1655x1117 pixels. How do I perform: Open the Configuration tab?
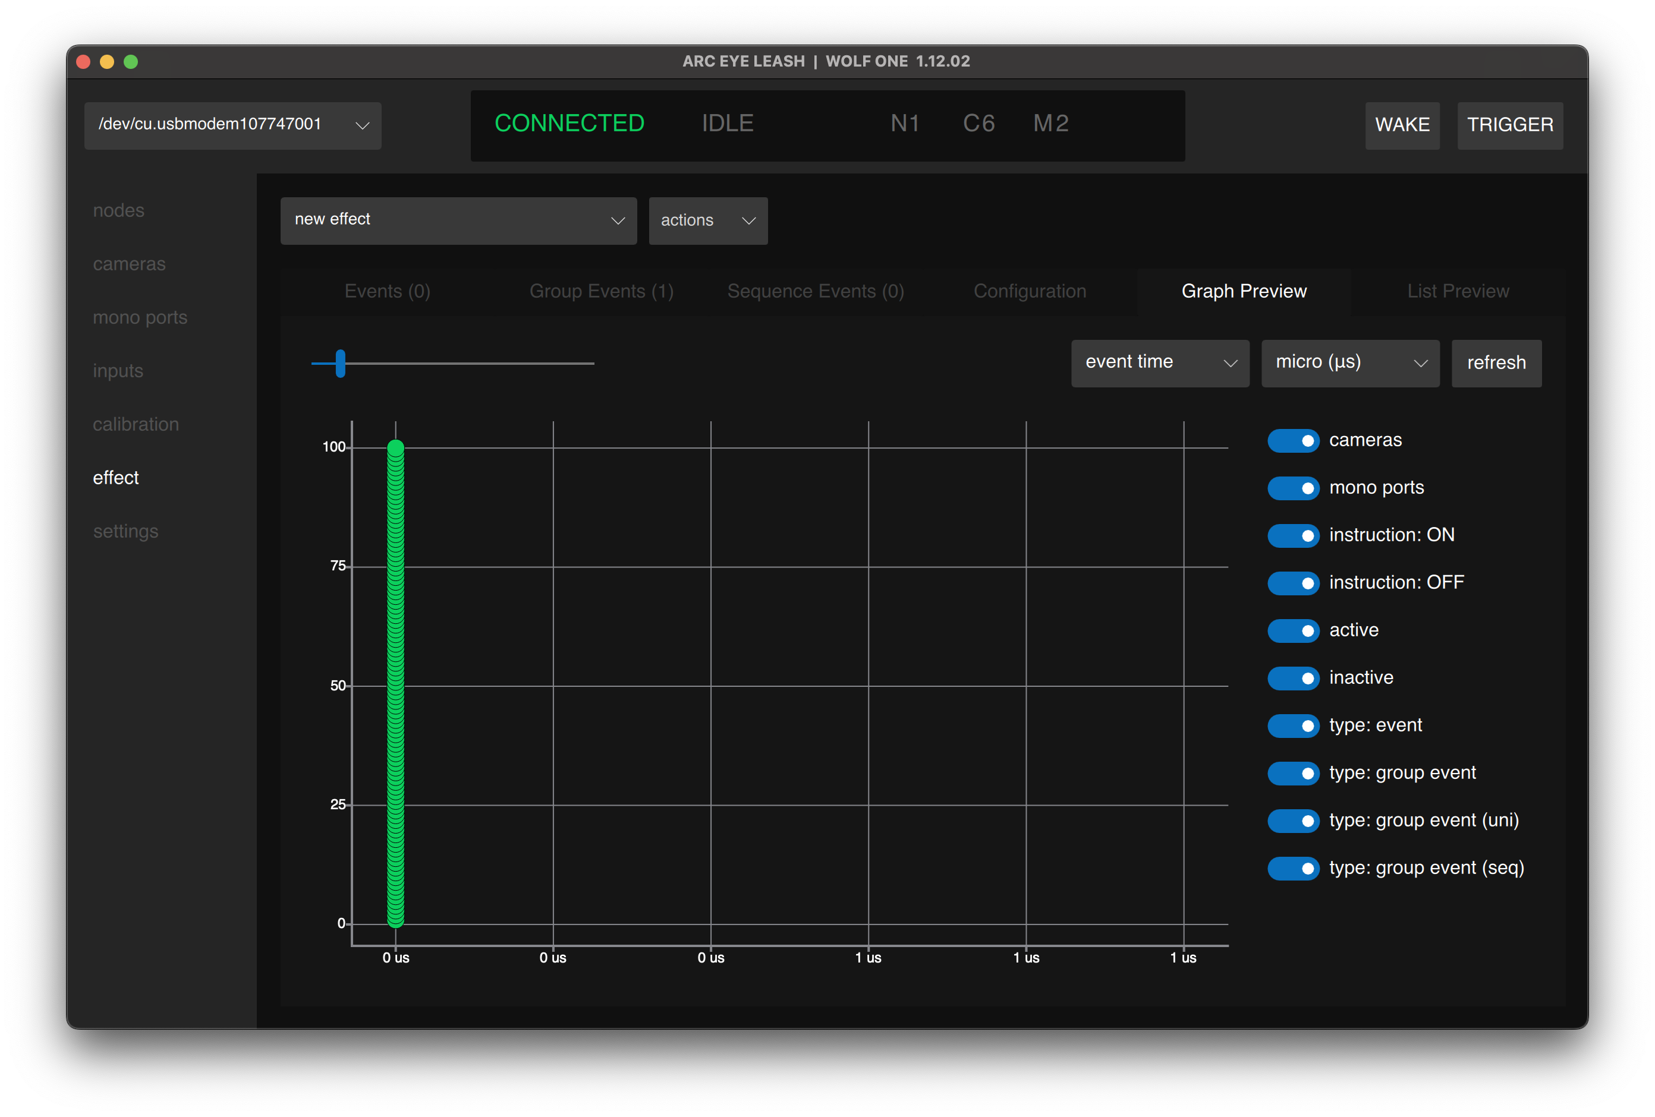pos(1029,291)
